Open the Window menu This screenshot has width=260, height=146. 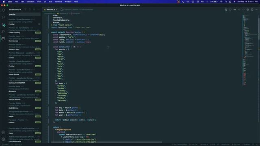tap(68, 2)
